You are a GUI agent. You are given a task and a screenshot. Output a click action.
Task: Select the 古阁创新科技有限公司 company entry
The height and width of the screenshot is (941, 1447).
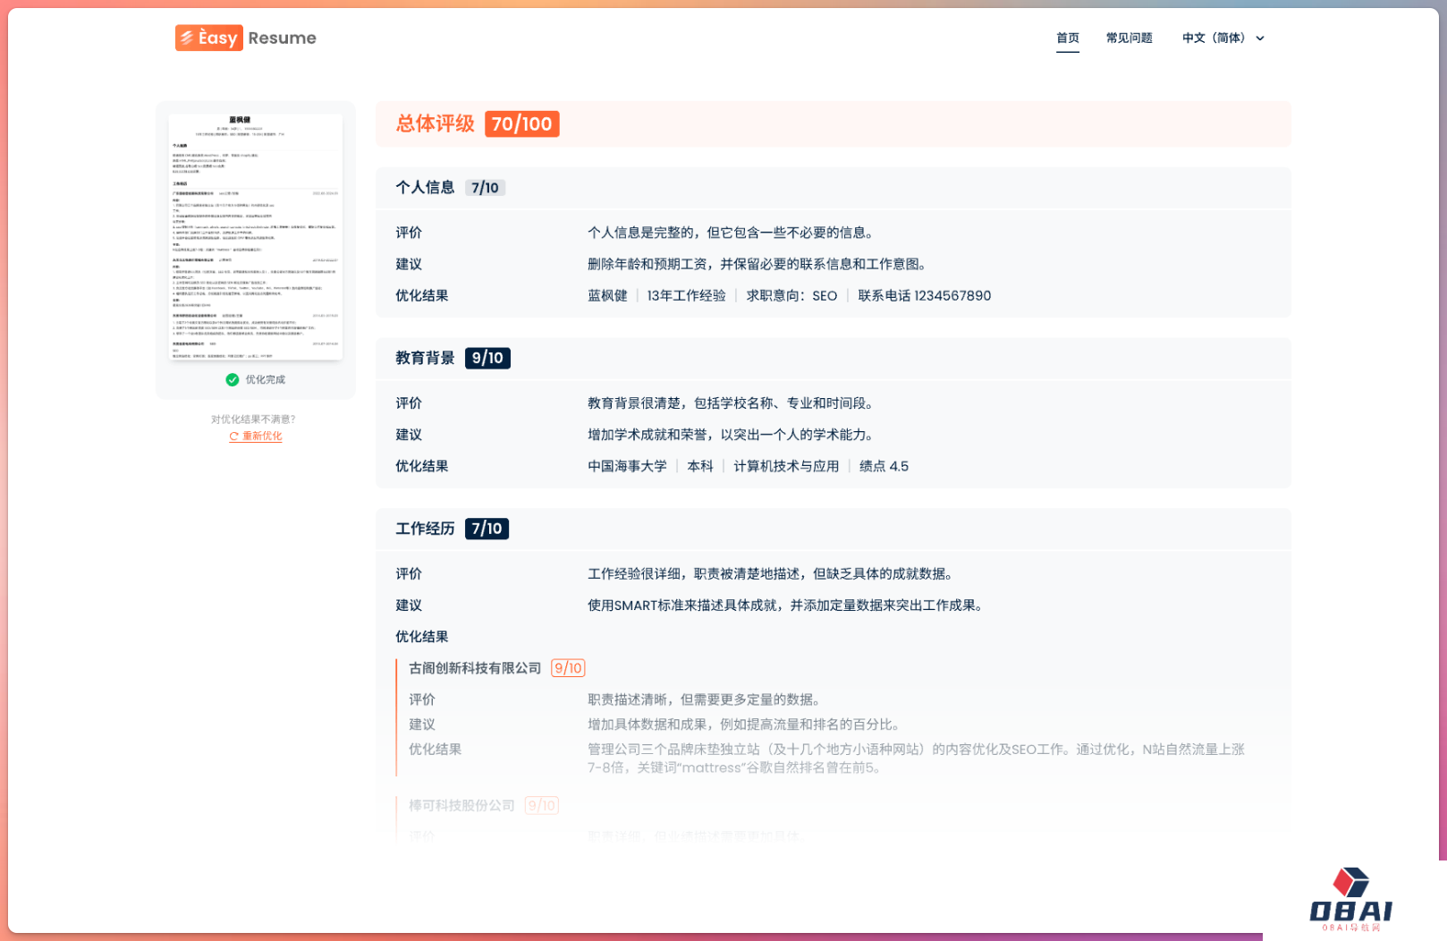[475, 668]
